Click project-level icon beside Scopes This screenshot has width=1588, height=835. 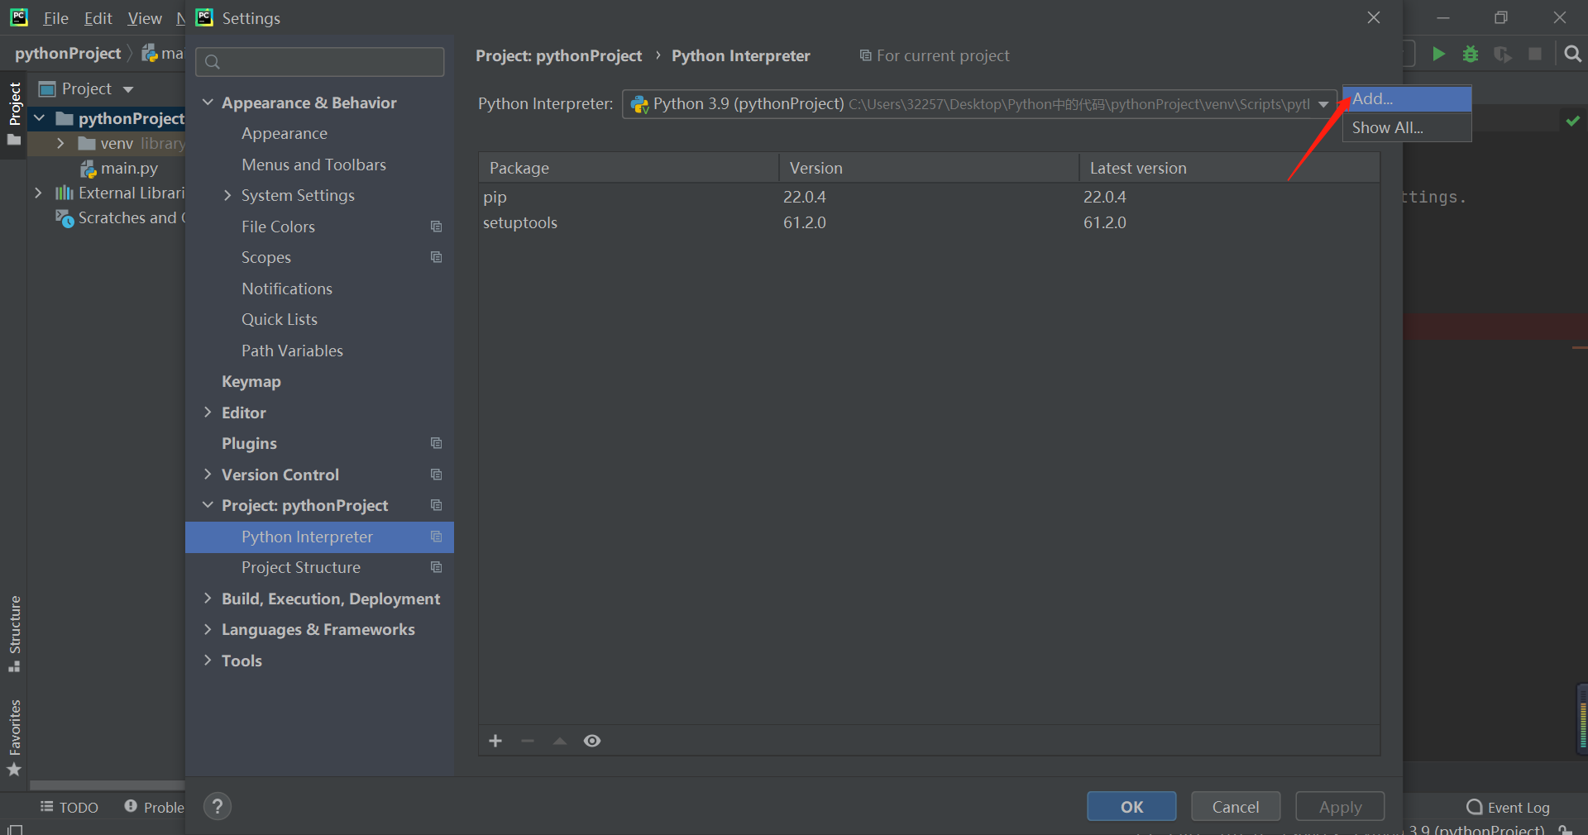point(436,257)
